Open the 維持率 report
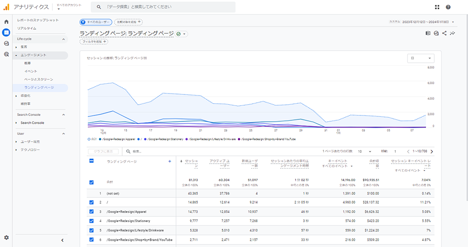Image resolution: width=468 pixels, height=247 pixels. pos(25,104)
